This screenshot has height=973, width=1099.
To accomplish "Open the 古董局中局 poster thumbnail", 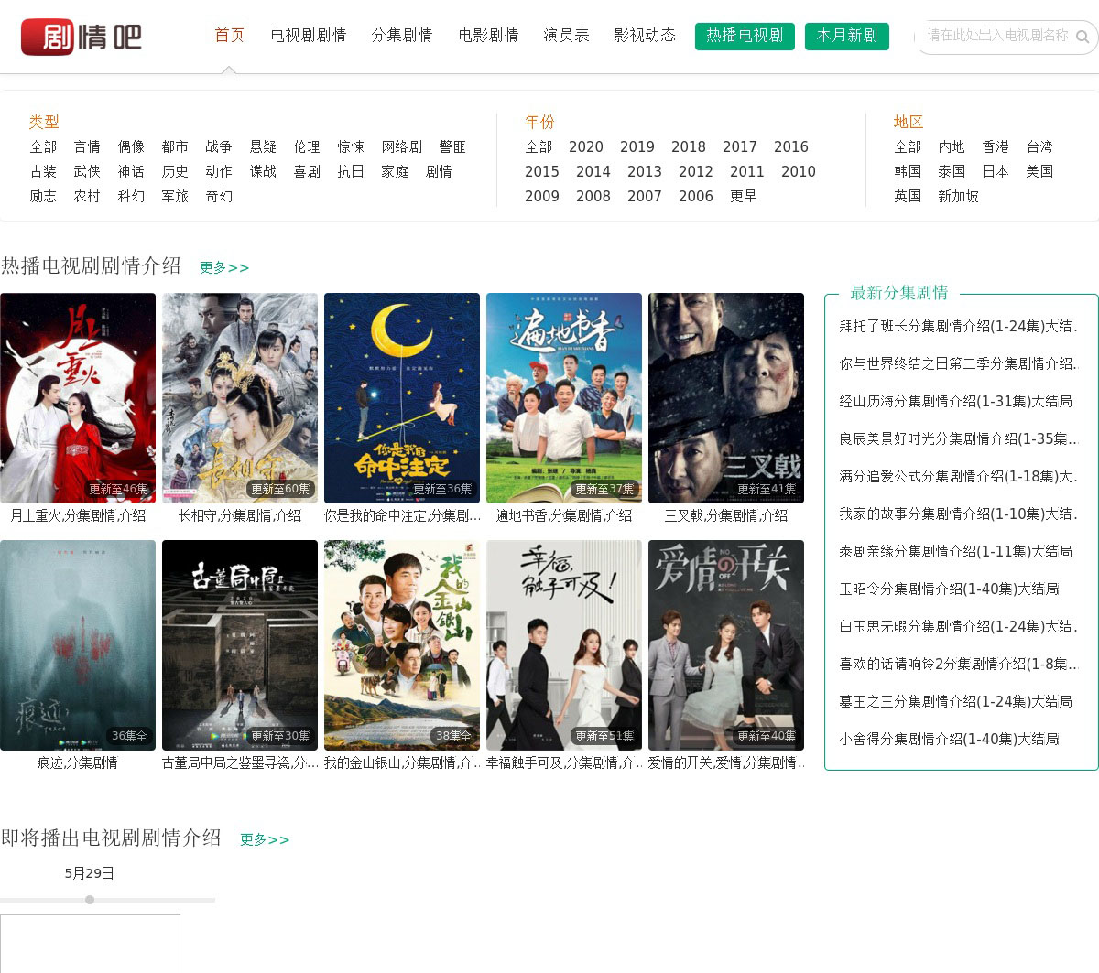I will point(240,645).
